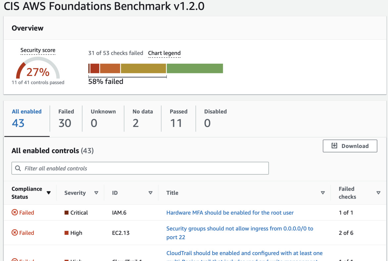Open the Failed checks column filter
This screenshot has height=261, width=388.
[x=378, y=193]
